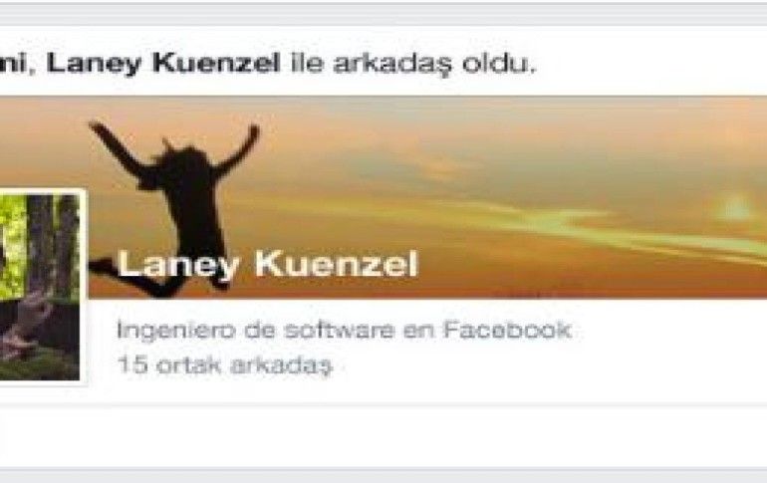Click the "ile arkadaş oldu." headline text
This screenshot has height=483, width=767.
click(413, 64)
